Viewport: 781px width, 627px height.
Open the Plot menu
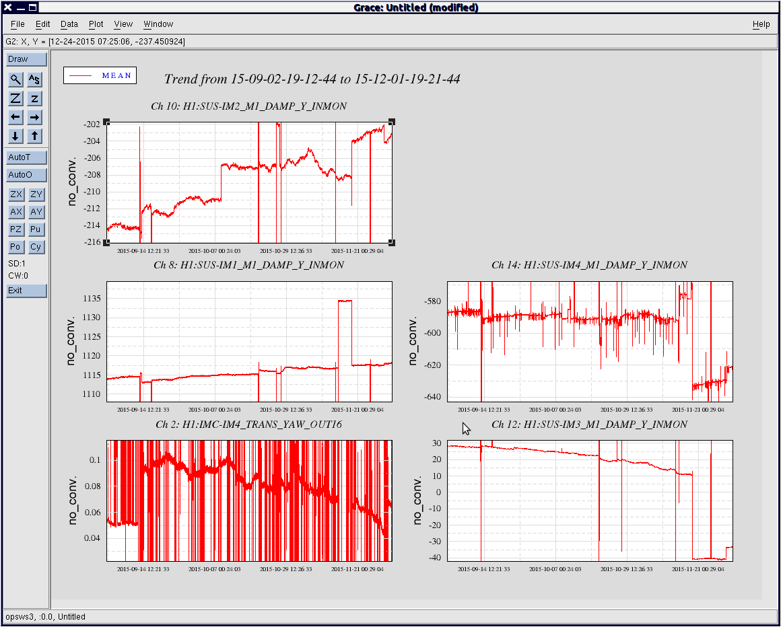[x=96, y=24]
